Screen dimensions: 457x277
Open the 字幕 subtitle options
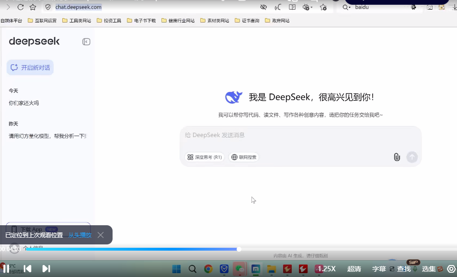[379, 269]
